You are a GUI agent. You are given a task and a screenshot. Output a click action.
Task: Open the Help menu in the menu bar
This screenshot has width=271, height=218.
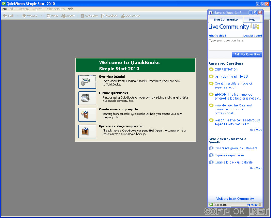(70, 9)
